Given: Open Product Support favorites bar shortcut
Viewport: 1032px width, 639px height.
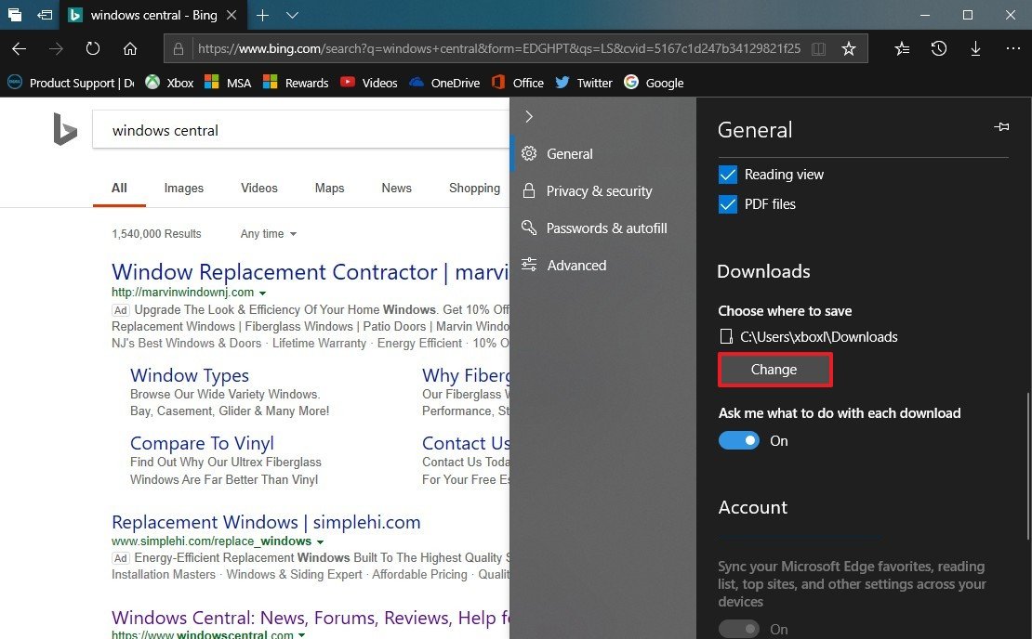Looking at the screenshot, I should pyautogui.click(x=71, y=83).
